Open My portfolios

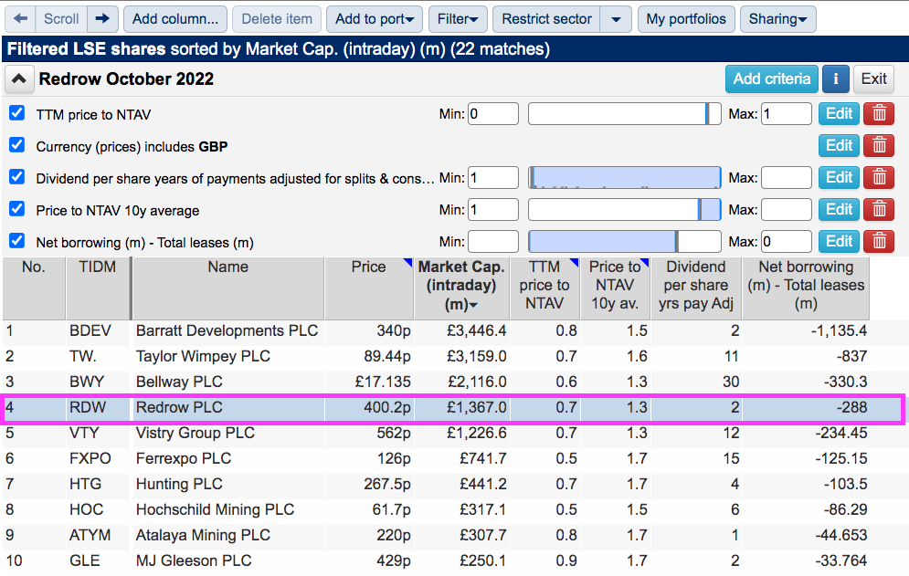[686, 19]
